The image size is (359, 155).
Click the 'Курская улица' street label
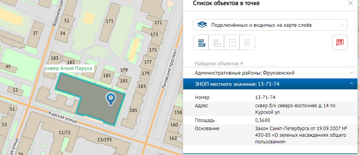click(x=63, y=117)
